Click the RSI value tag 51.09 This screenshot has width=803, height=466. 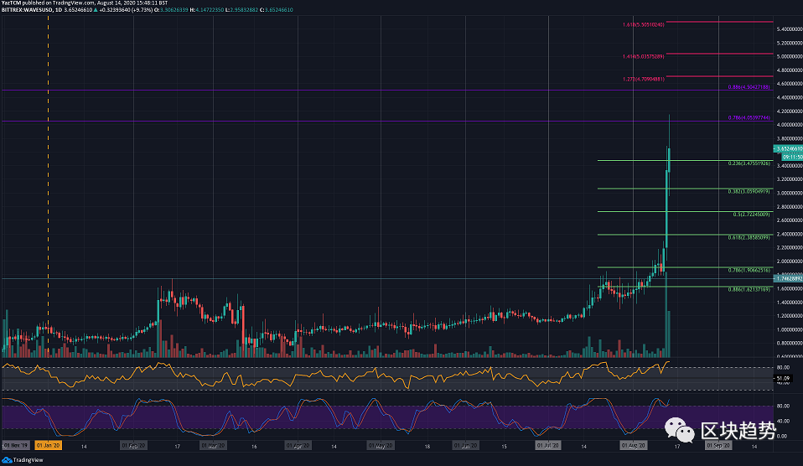coord(783,379)
